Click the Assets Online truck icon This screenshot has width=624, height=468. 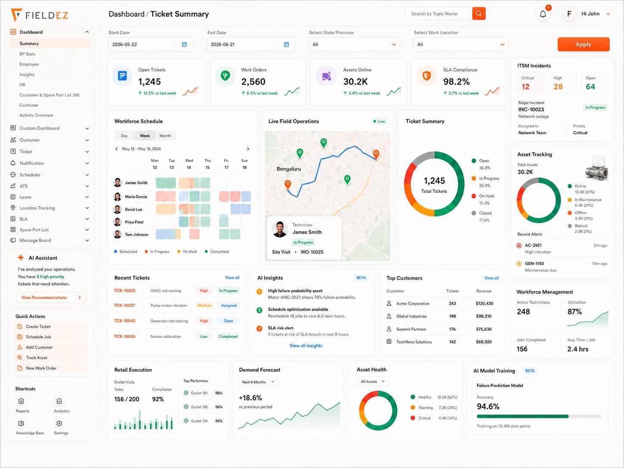click(326, 76)
